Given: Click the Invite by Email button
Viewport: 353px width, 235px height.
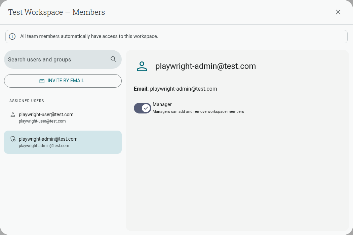Looking at the screenshot, I should (x=63, y=81).
